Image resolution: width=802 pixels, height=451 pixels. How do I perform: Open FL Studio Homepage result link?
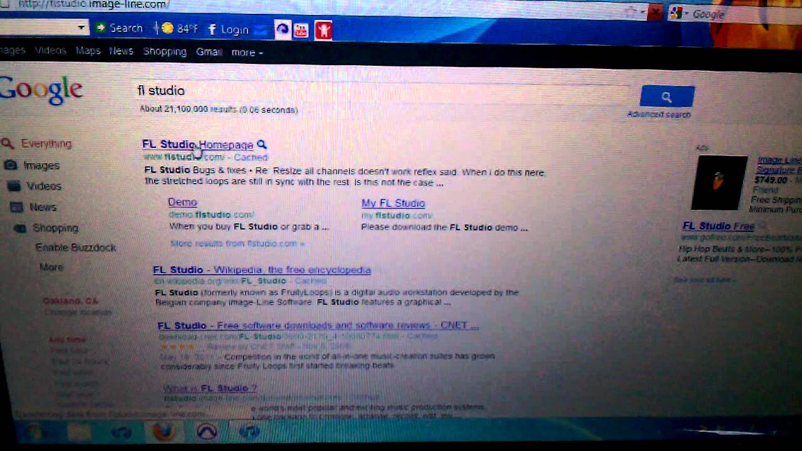(x=198, y=145)
